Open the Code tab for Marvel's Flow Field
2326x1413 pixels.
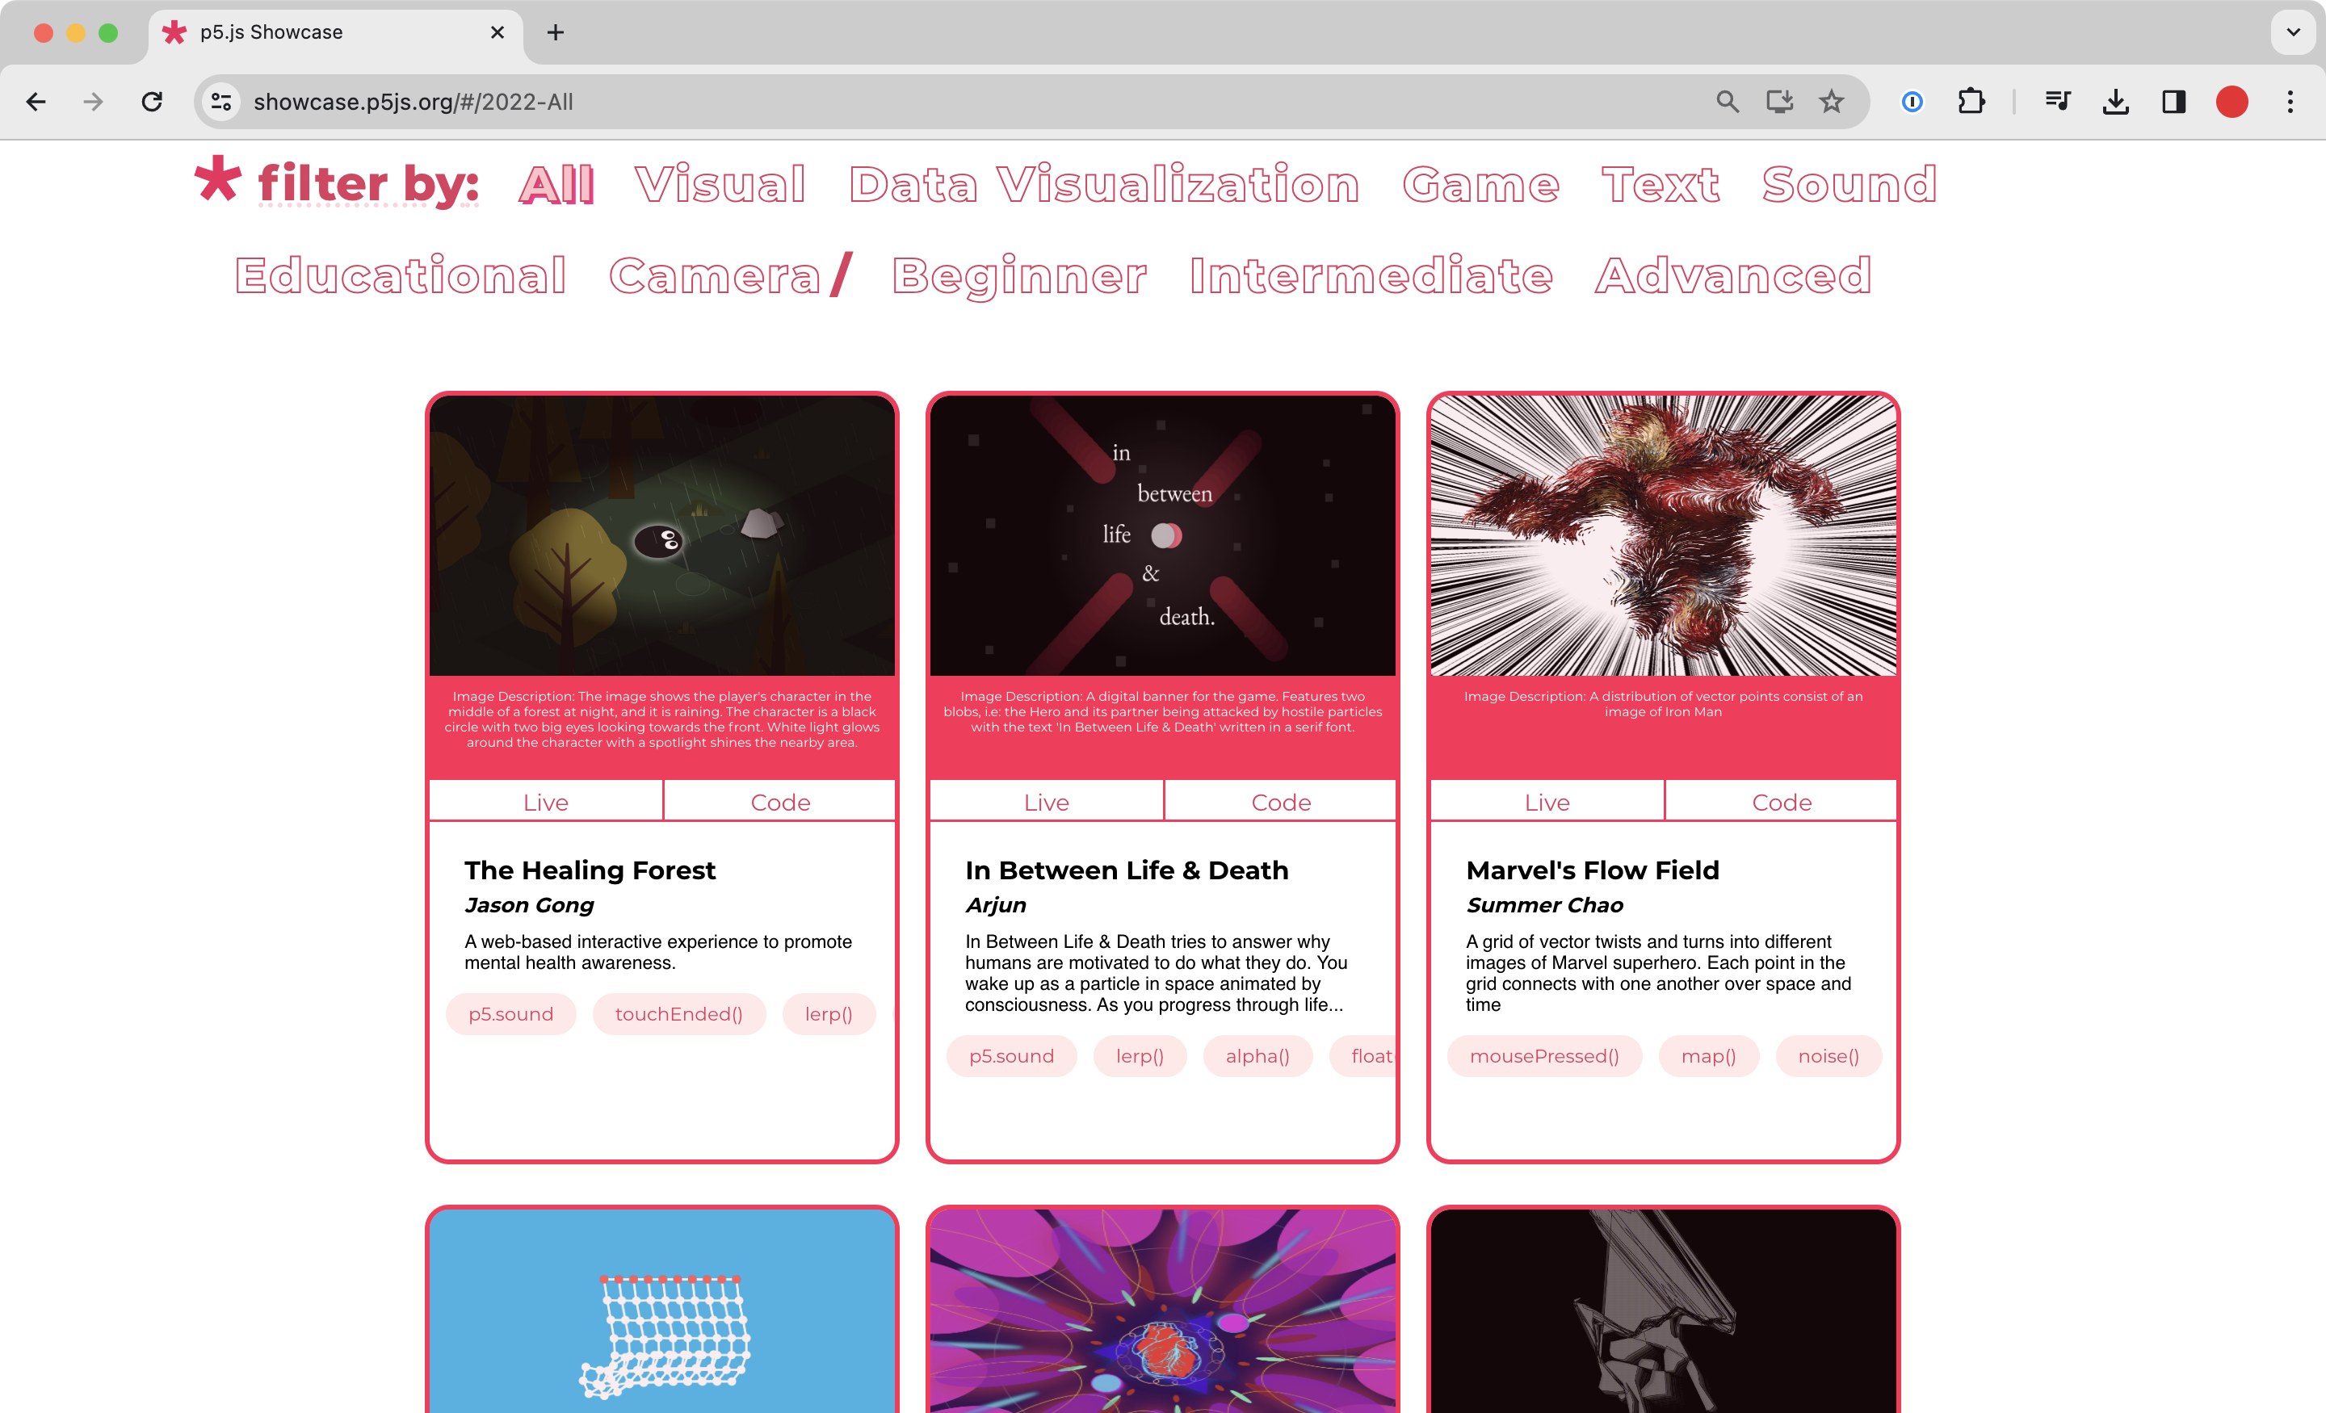[x=1782, y=803]
